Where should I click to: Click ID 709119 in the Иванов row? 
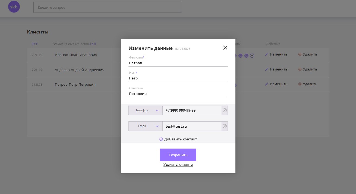pos(37,55)
